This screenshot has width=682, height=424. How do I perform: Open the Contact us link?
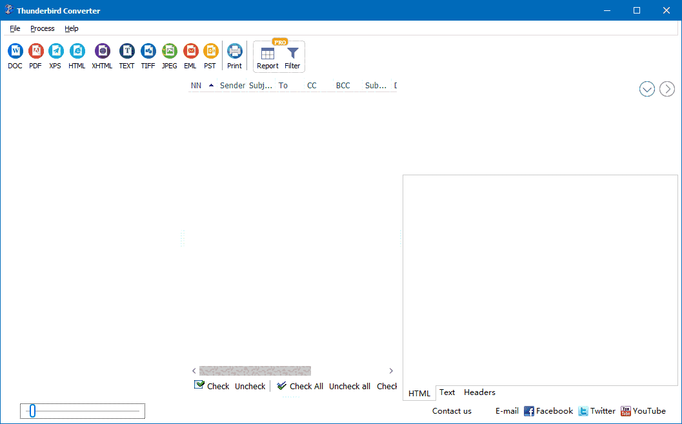point(452,410)
